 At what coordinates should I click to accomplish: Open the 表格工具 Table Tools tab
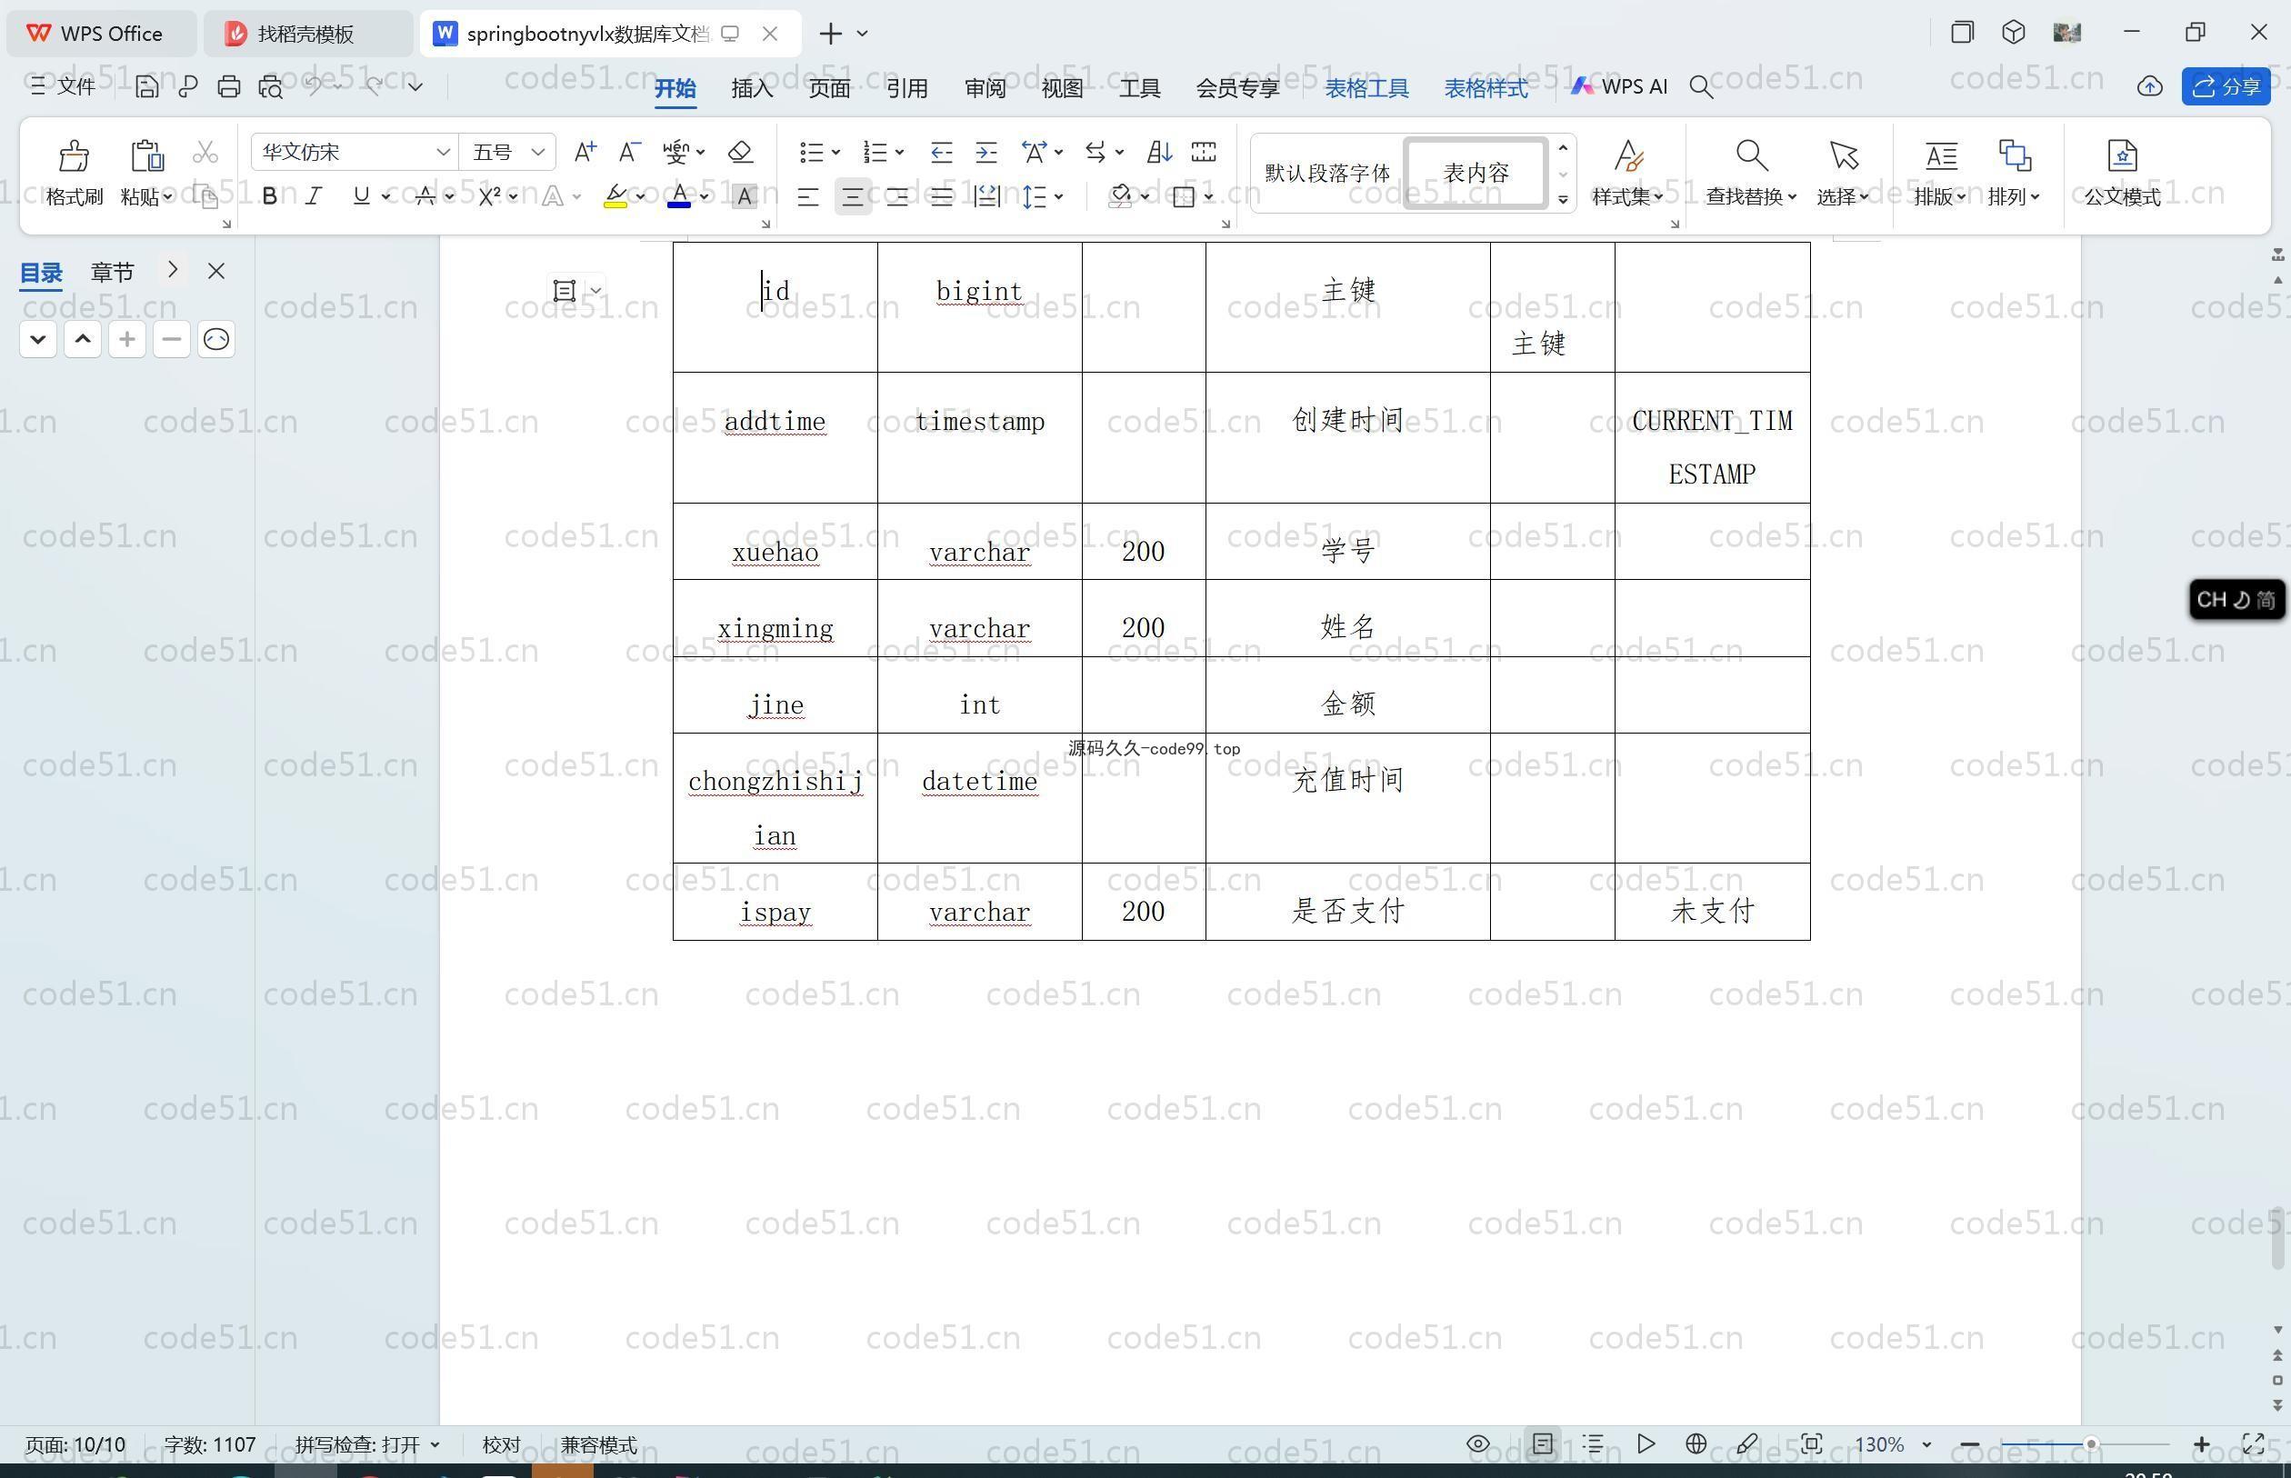[1366, 88]
